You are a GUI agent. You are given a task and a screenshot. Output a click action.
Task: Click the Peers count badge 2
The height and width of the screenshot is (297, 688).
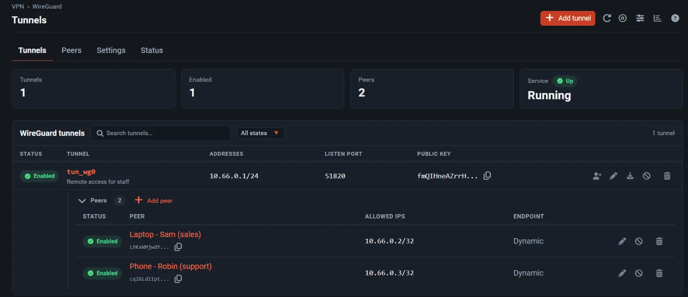(x=119, y=200)
